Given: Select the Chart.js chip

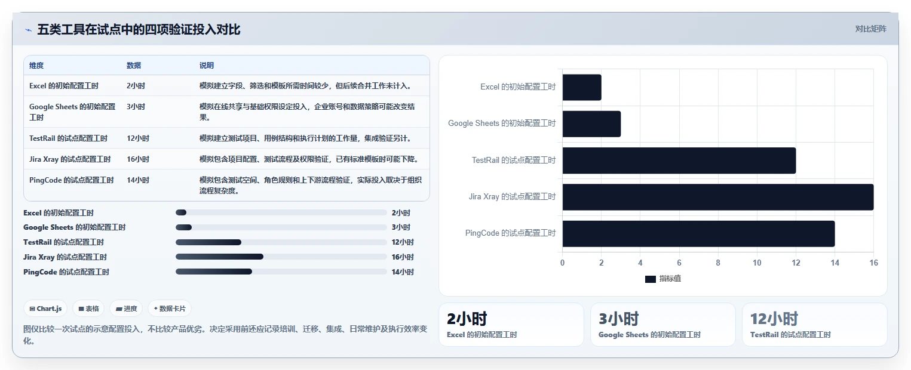Looking at the screenshot, I should pos(46,309).
